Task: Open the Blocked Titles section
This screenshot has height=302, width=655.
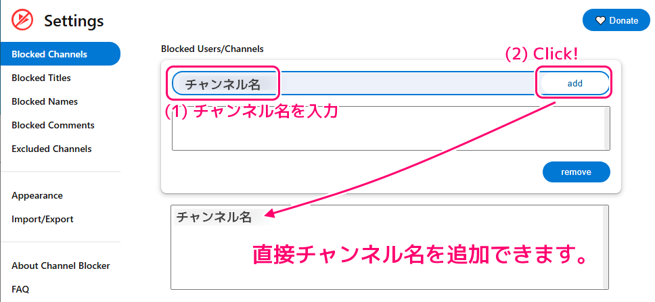Action: click(x=41, y=78)
